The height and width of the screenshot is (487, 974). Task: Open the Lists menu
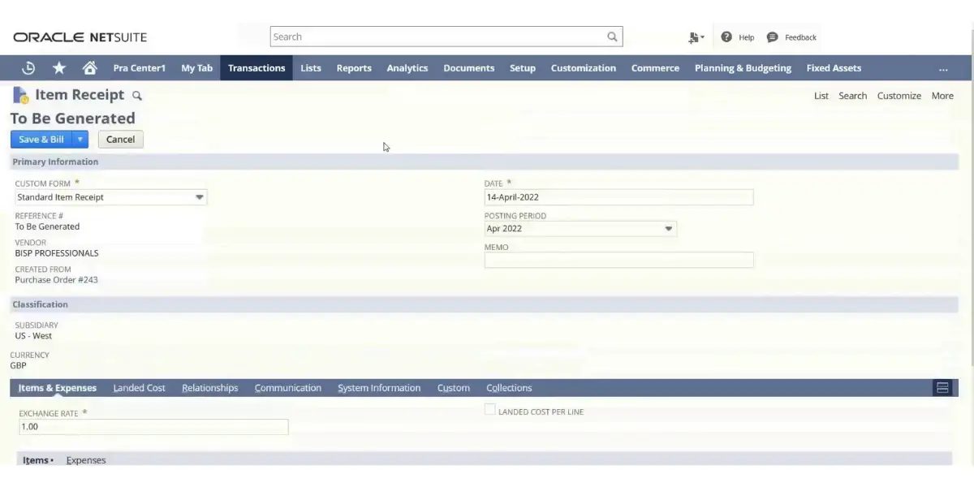click(311, 68)
